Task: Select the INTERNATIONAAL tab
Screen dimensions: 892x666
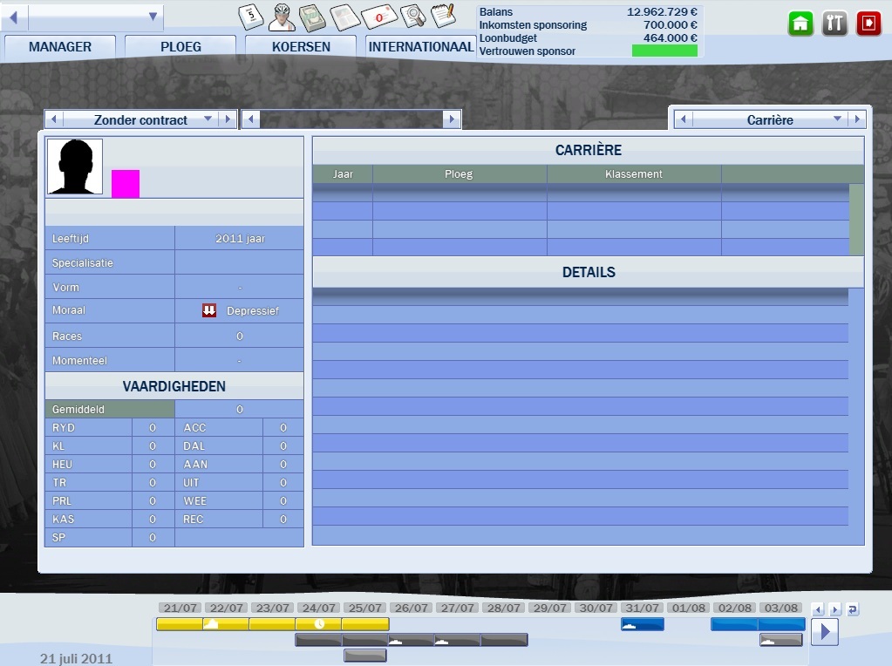Action: pyautogui.click(x=420, y=47)
